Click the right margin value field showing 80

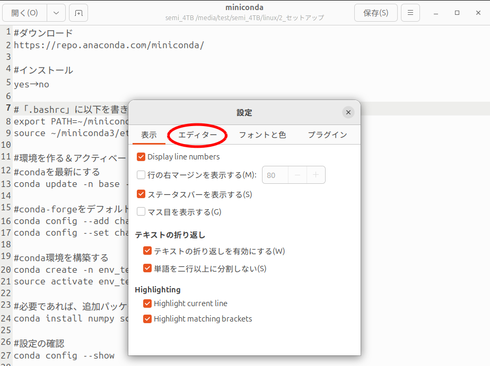[x=275, y=175]
